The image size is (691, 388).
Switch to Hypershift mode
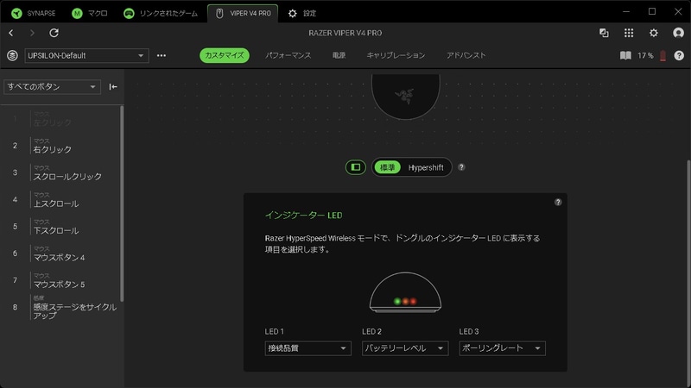click(426, 167)
